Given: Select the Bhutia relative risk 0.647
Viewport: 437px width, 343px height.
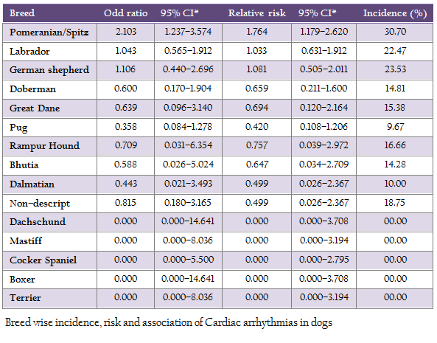Looking at the screenshot, I should (257, 164).
